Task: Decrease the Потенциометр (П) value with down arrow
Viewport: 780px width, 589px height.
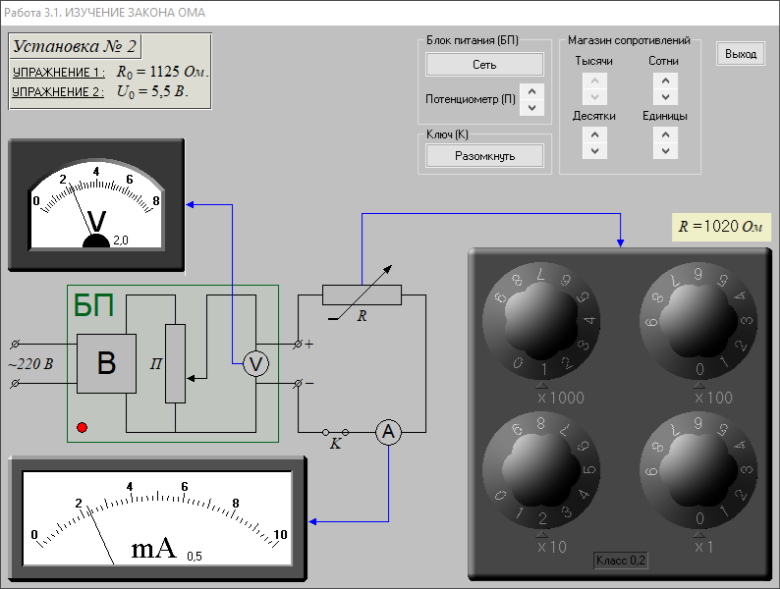Action: [531, 107]
